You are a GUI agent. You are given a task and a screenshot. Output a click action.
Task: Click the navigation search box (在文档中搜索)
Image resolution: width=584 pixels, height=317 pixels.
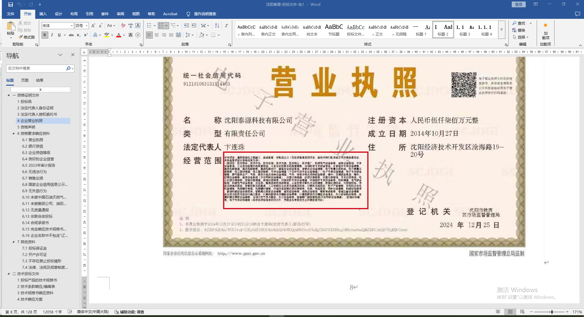36,68
